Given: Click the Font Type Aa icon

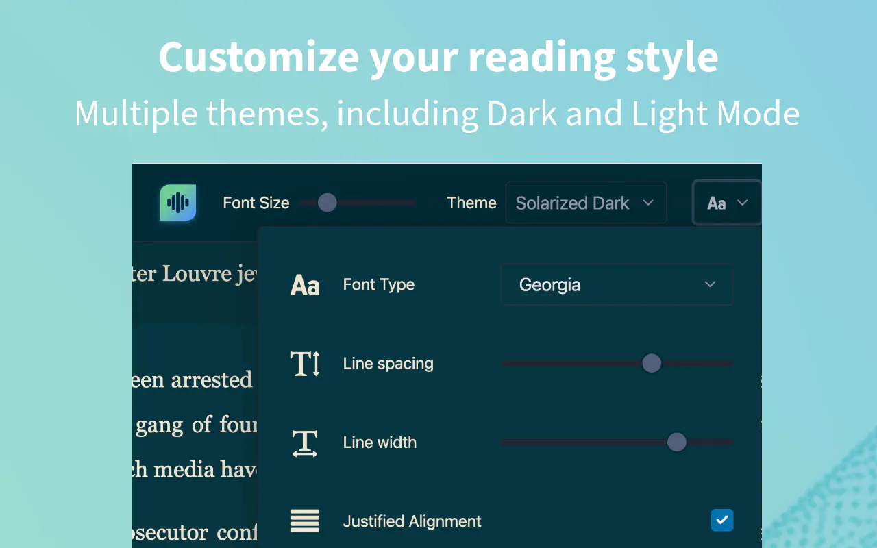Looking at the screenshot, I should 305,284.
